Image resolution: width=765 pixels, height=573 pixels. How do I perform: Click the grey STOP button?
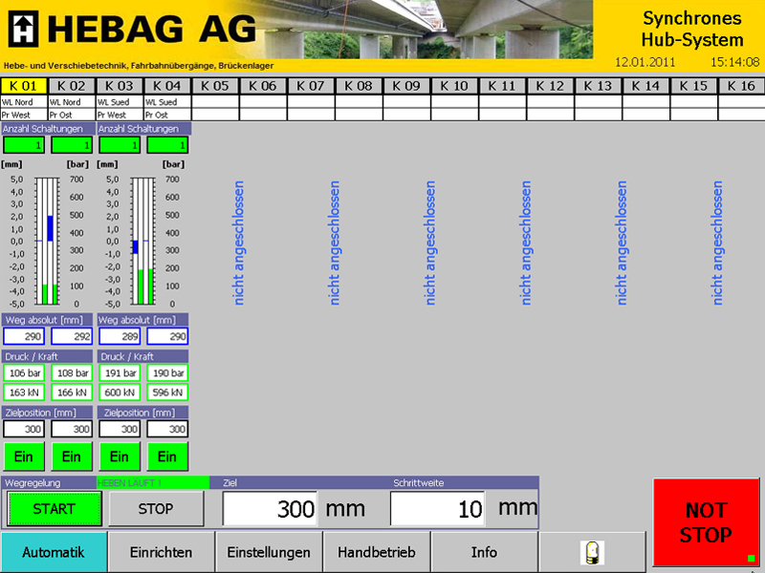click(156, 509)
